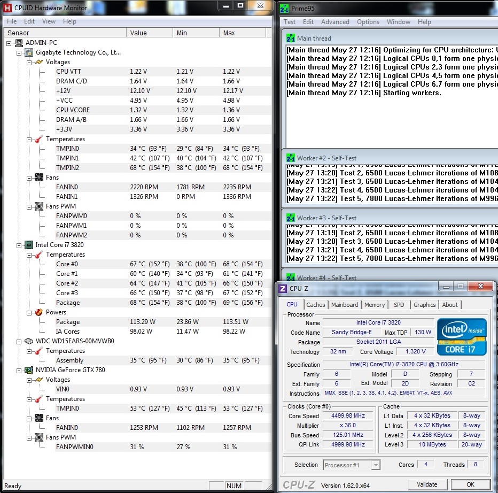
Task: Click the Sensor column header
Action: pyautogui.click(x=65, y=33)
